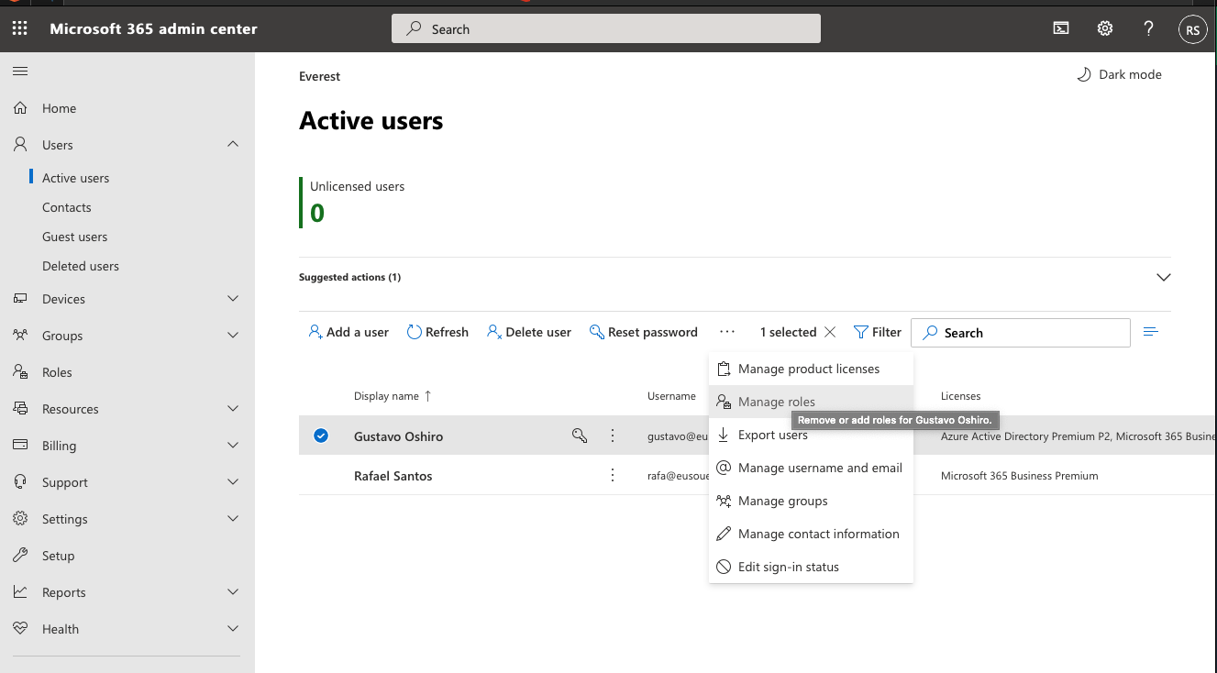
Task: Click the top admin center Search box
Action: pos(606,28)
